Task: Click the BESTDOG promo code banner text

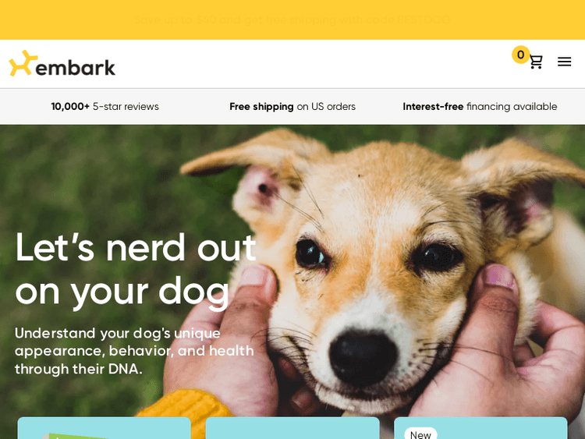Action: pyautogui.click(x=292, y=19)
